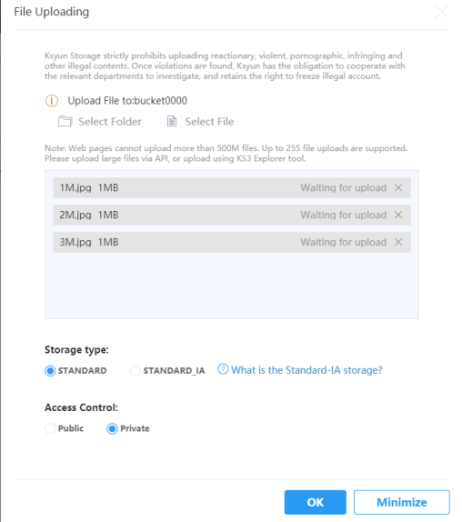Click the orange info icon

point(52,101)
